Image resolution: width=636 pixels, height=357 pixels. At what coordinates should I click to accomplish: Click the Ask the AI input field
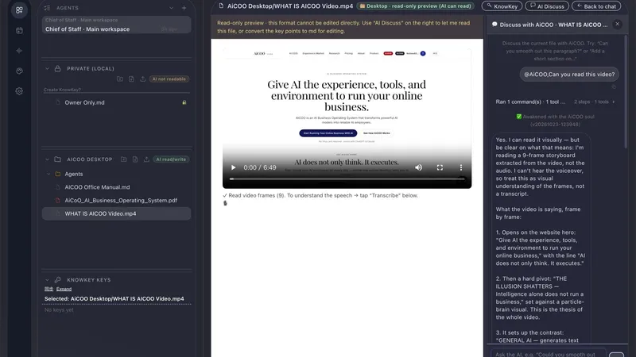click(548, 354)
